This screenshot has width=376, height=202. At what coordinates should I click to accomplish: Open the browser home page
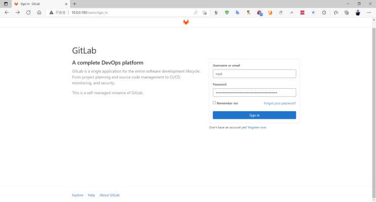(x=39, y=13)
